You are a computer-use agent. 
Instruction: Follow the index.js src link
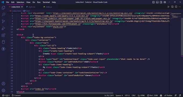coord(40,89)
